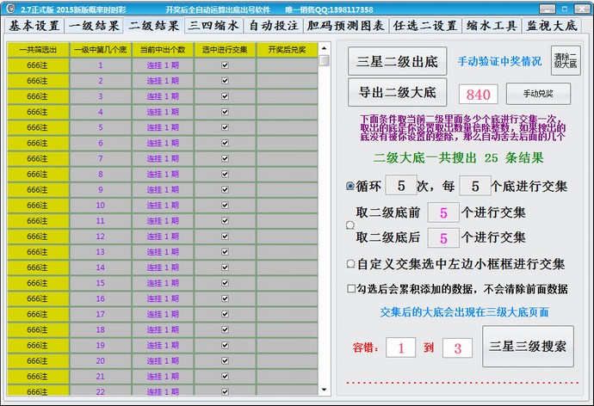The height and width of the screenshot is (406, 594).
Task: Click the 导出二级大底 button
Action: point(397,91)
